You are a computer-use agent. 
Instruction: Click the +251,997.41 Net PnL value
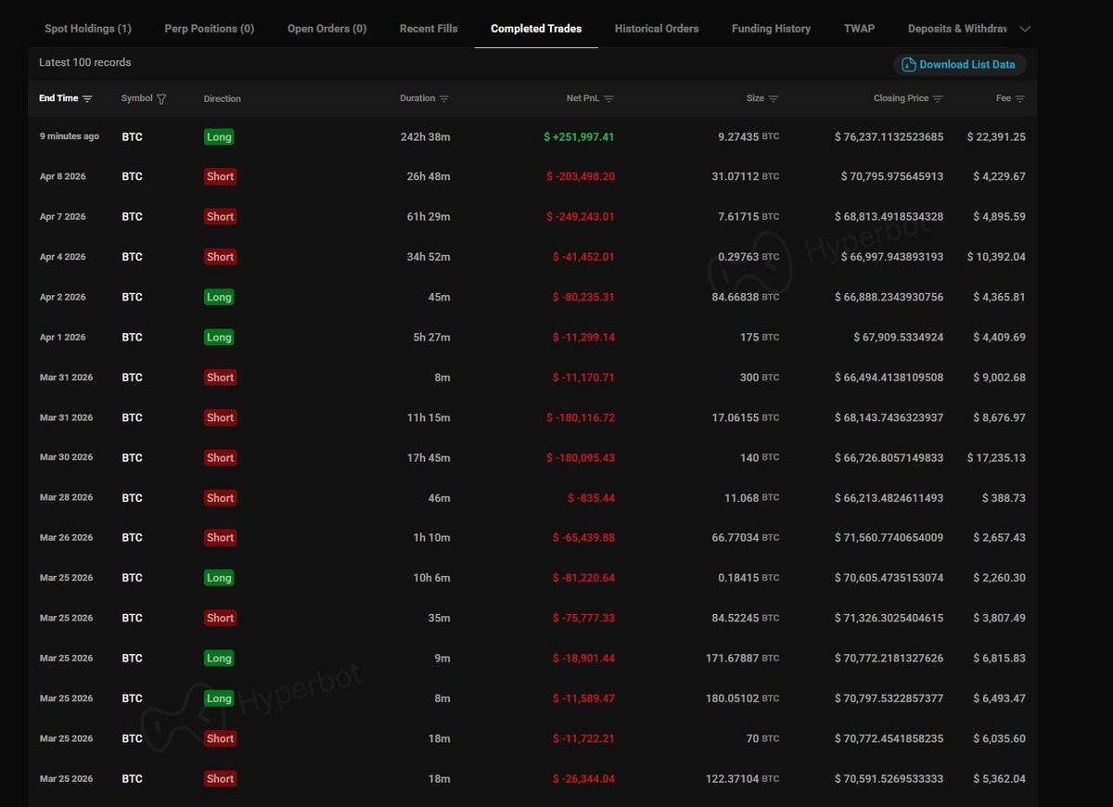(579, 136)
